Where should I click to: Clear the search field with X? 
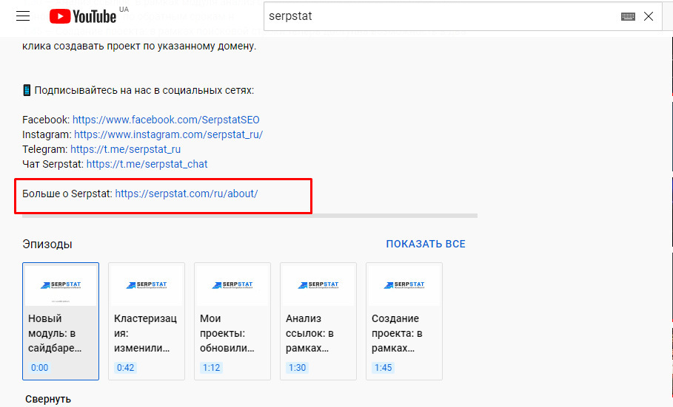(649, 16)
